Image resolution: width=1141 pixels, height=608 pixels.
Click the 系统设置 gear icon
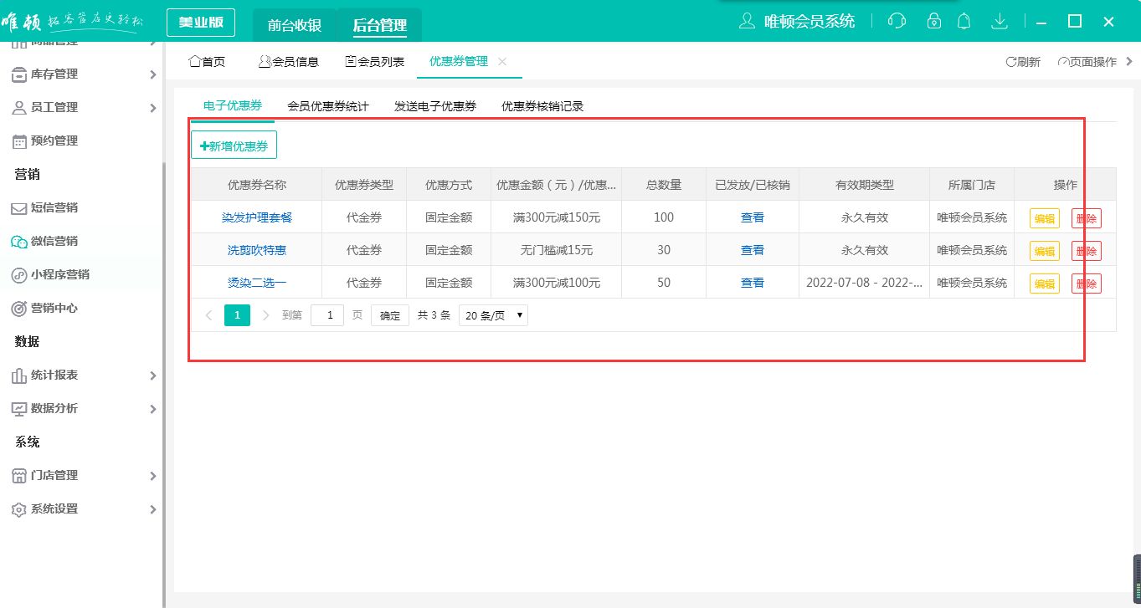(18, 509)
